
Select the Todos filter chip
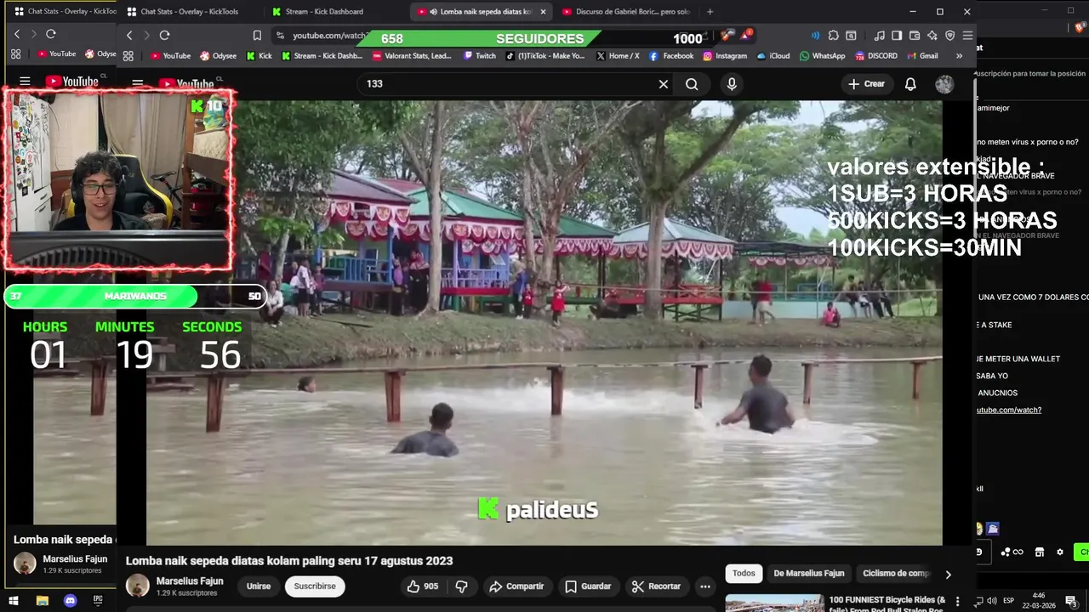click(x=744, y=574)
